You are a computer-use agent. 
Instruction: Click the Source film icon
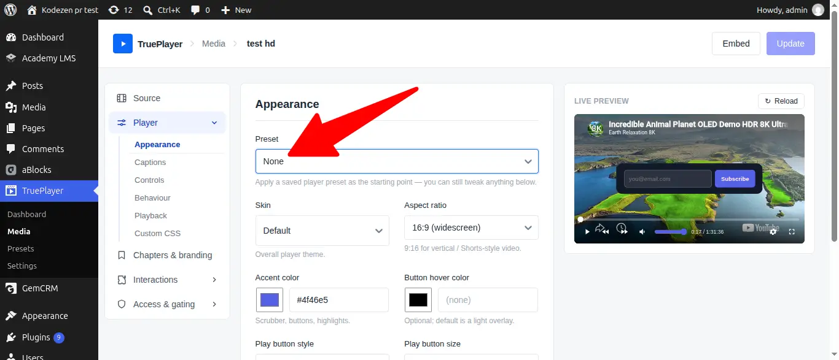[122, 98]
